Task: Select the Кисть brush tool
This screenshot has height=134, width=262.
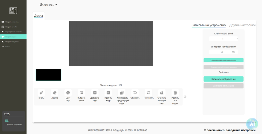Action: 41,93
